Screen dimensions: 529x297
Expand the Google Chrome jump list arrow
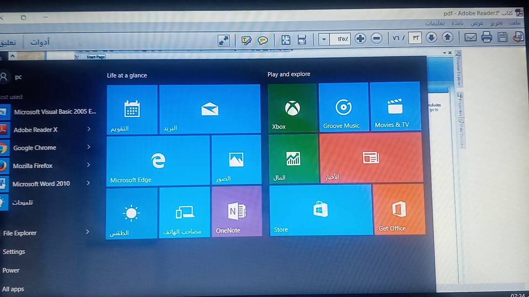pyautogui.click(x=88, y=147)
